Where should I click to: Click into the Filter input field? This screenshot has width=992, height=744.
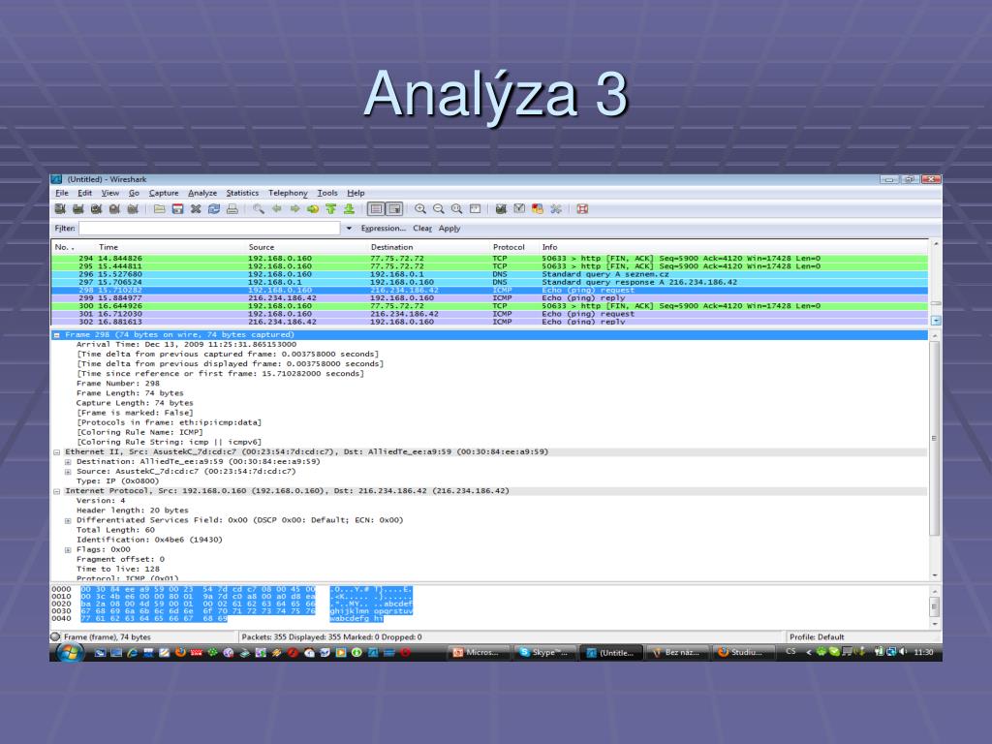click(209, 228)
